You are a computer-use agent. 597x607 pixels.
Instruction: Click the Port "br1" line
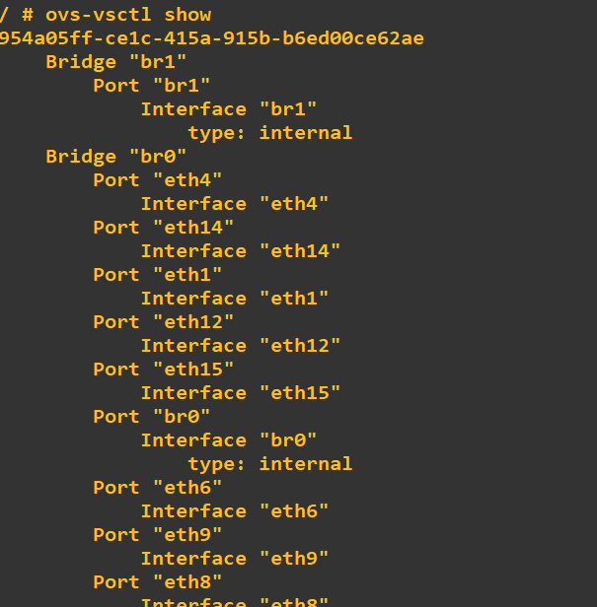(152, 86)
